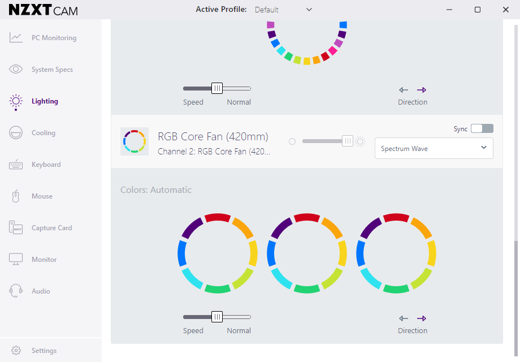Click the Audio headset icon
Screen dimensions: 520x362
tap(16, 291)
